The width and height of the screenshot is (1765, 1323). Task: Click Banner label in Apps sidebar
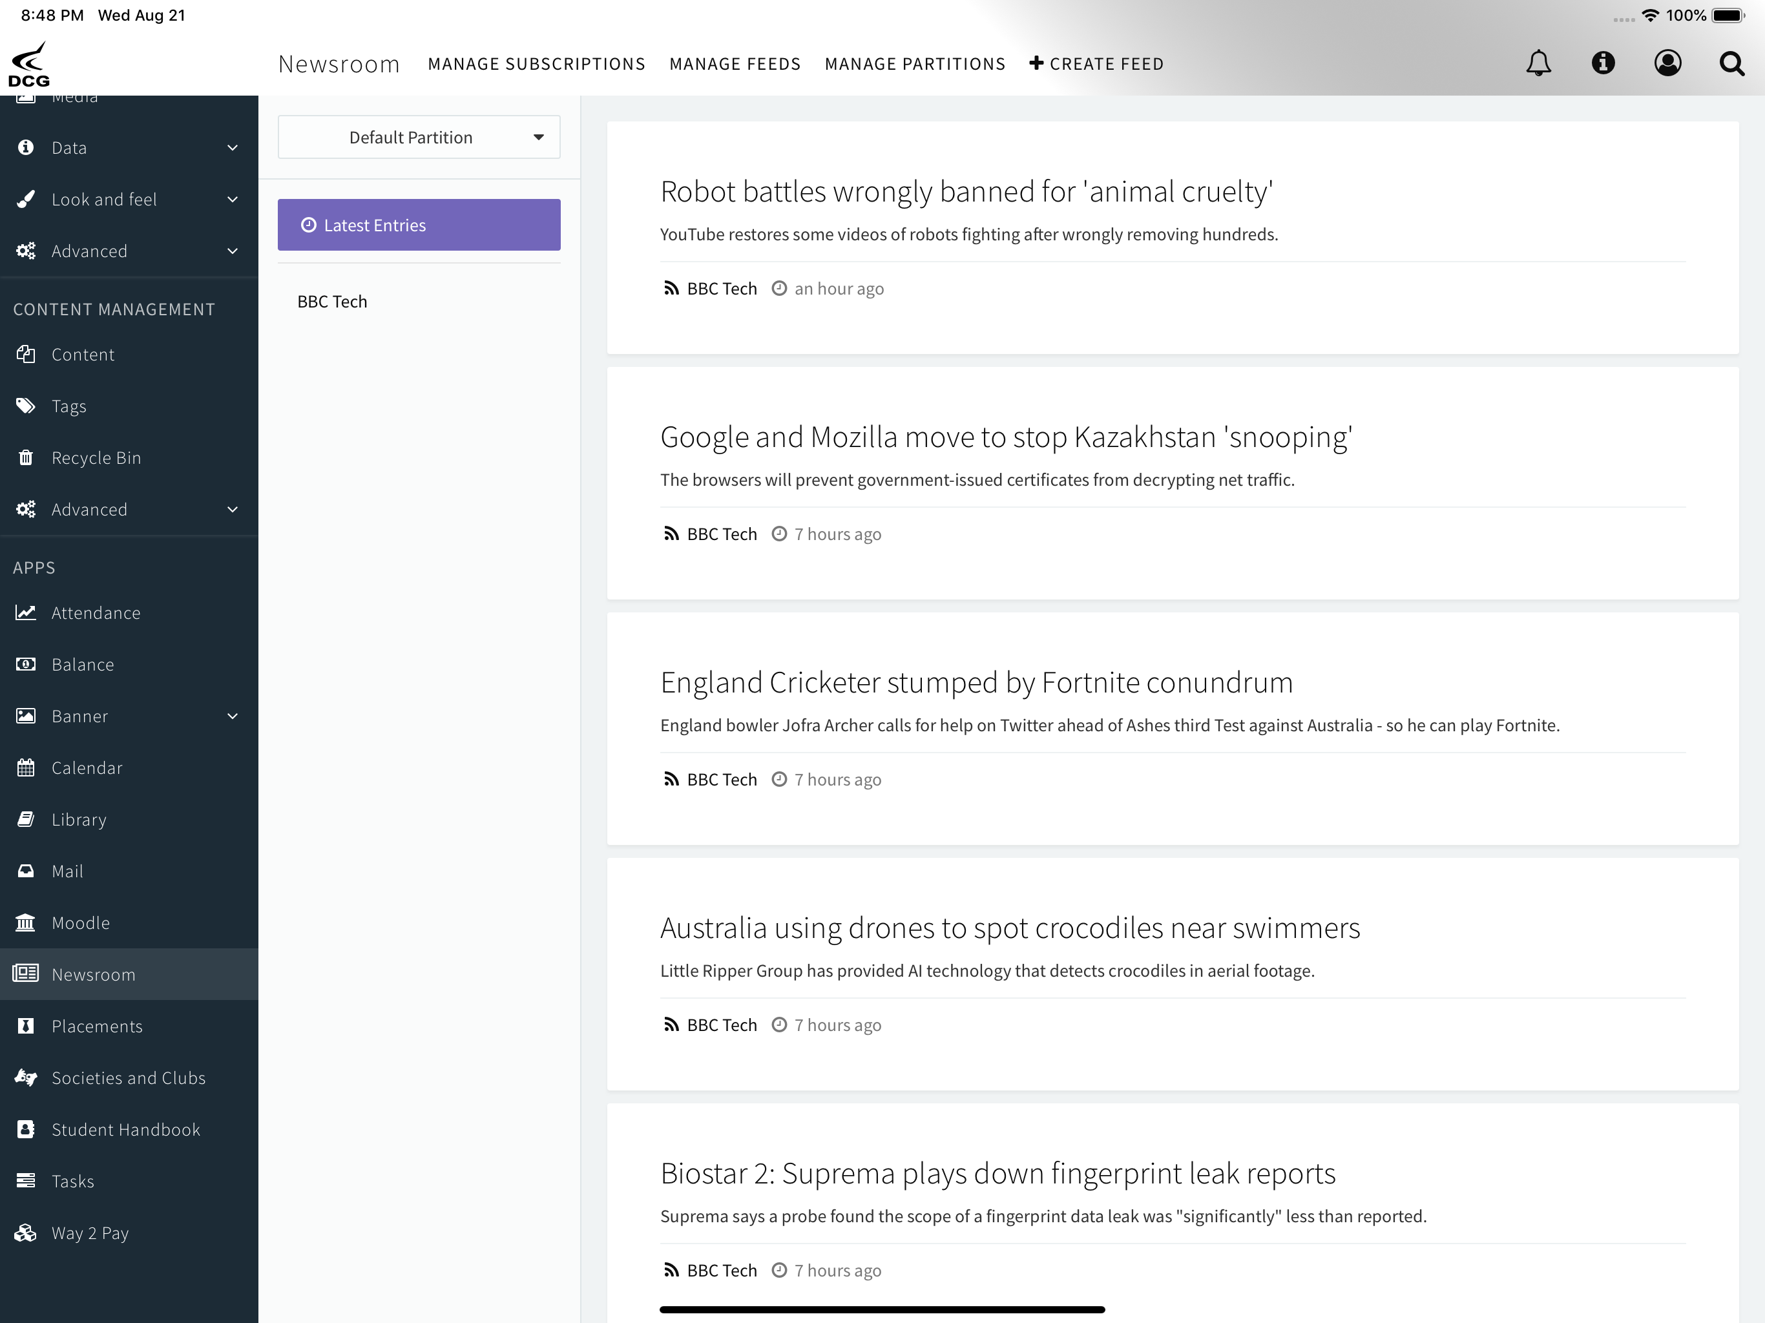pyautogui.click(x=80, y=716)
